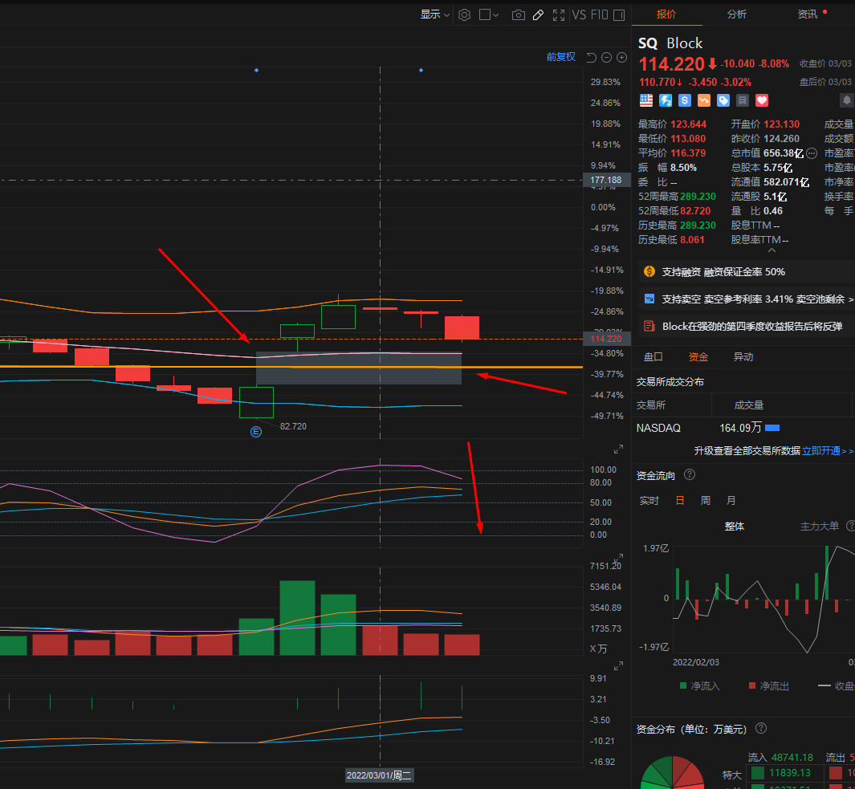The height and width of the screenshot is (789, 855).
Task: Click the orange short-selling chart icon
Action: [704, 100]
